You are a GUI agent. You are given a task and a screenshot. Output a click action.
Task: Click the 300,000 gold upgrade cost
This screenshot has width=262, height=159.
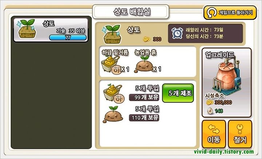[x=223, y=102]
